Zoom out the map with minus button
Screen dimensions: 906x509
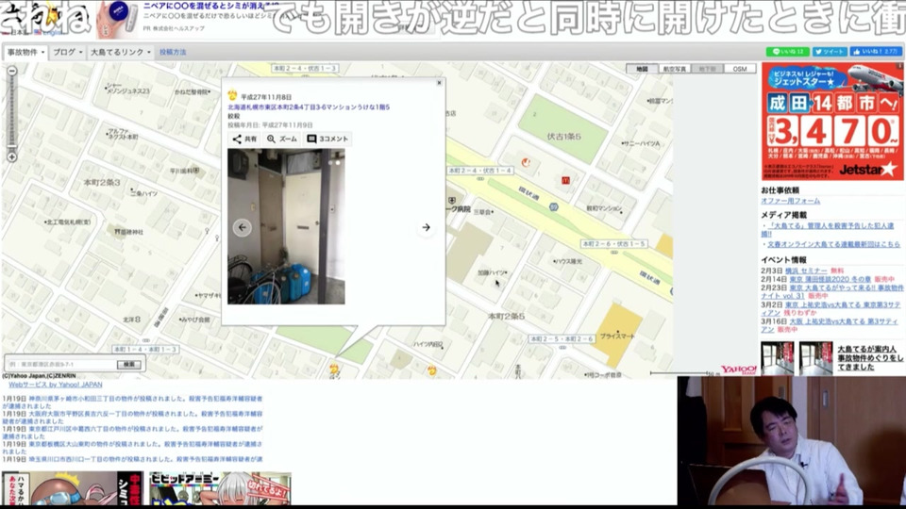pyautogui.click(x=11, y=71)
